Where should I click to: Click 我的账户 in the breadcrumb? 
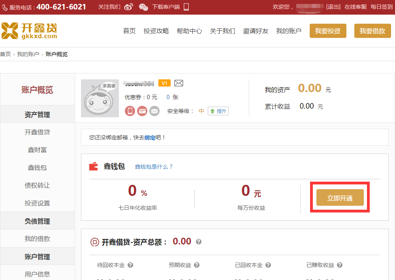28,54
